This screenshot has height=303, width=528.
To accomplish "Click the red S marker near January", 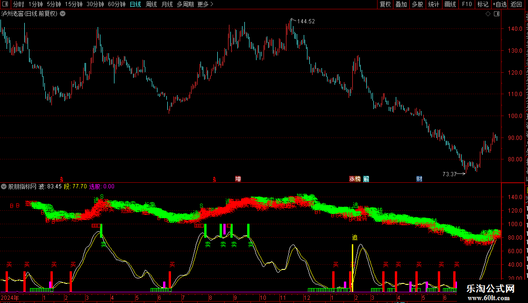I will 61,179.
